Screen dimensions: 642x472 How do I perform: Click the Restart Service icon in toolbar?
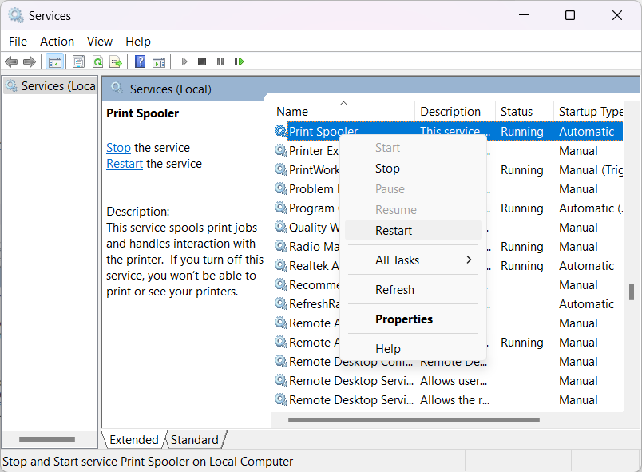point(239,61)
